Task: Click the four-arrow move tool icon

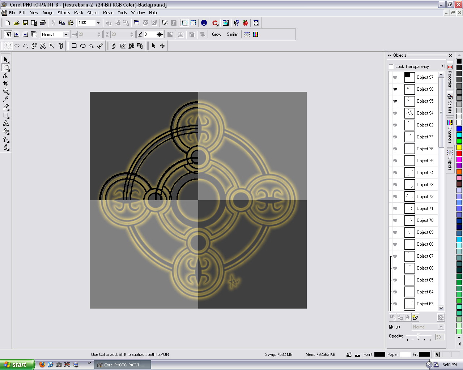Action: pos(162,46)
